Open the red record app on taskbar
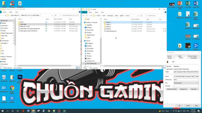This screenshot has width=202, height=113. point(59,111)
